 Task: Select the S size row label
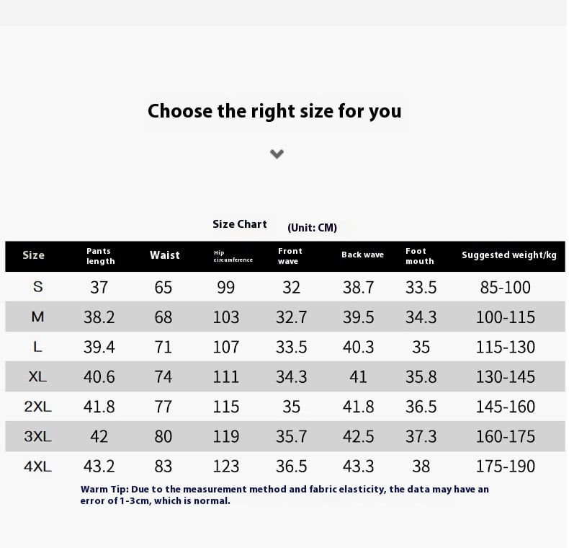coord(37,287)
